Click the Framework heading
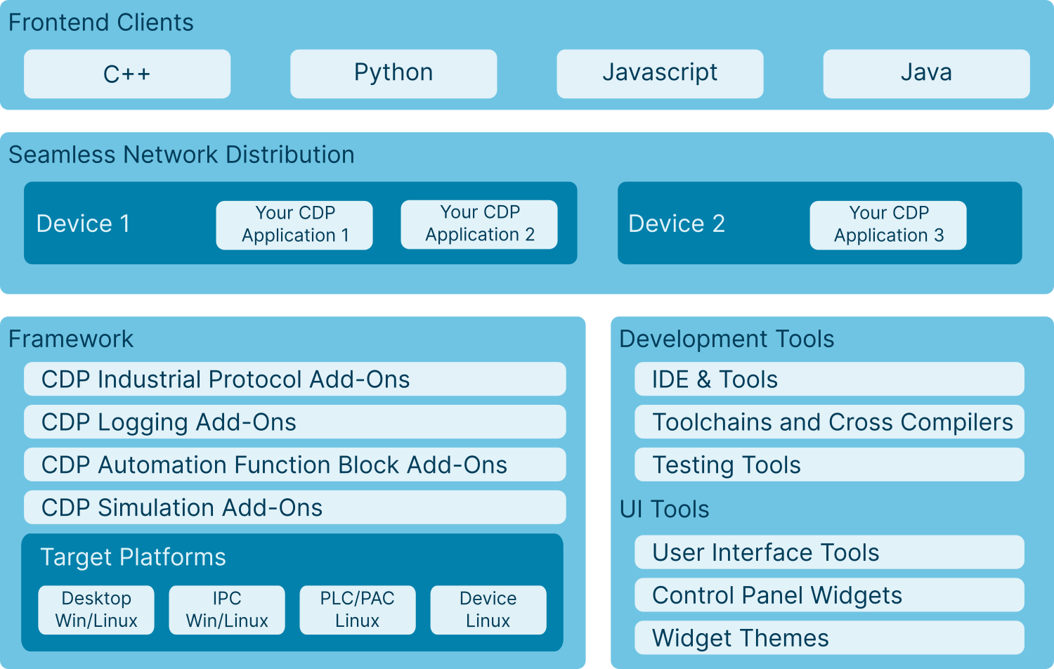This screenshot has height=669, width=1054. pyautogui.click(x=71, y=339)
